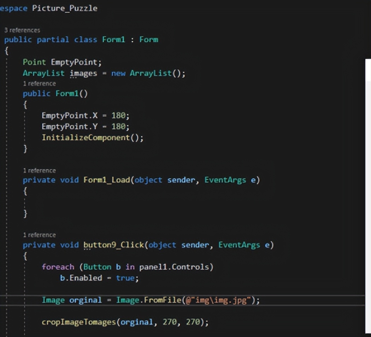Viewport: 371px width, 337px height.
Task: Open "1 reference" link above button9_Click method
Action: click(x=39, y=235)
